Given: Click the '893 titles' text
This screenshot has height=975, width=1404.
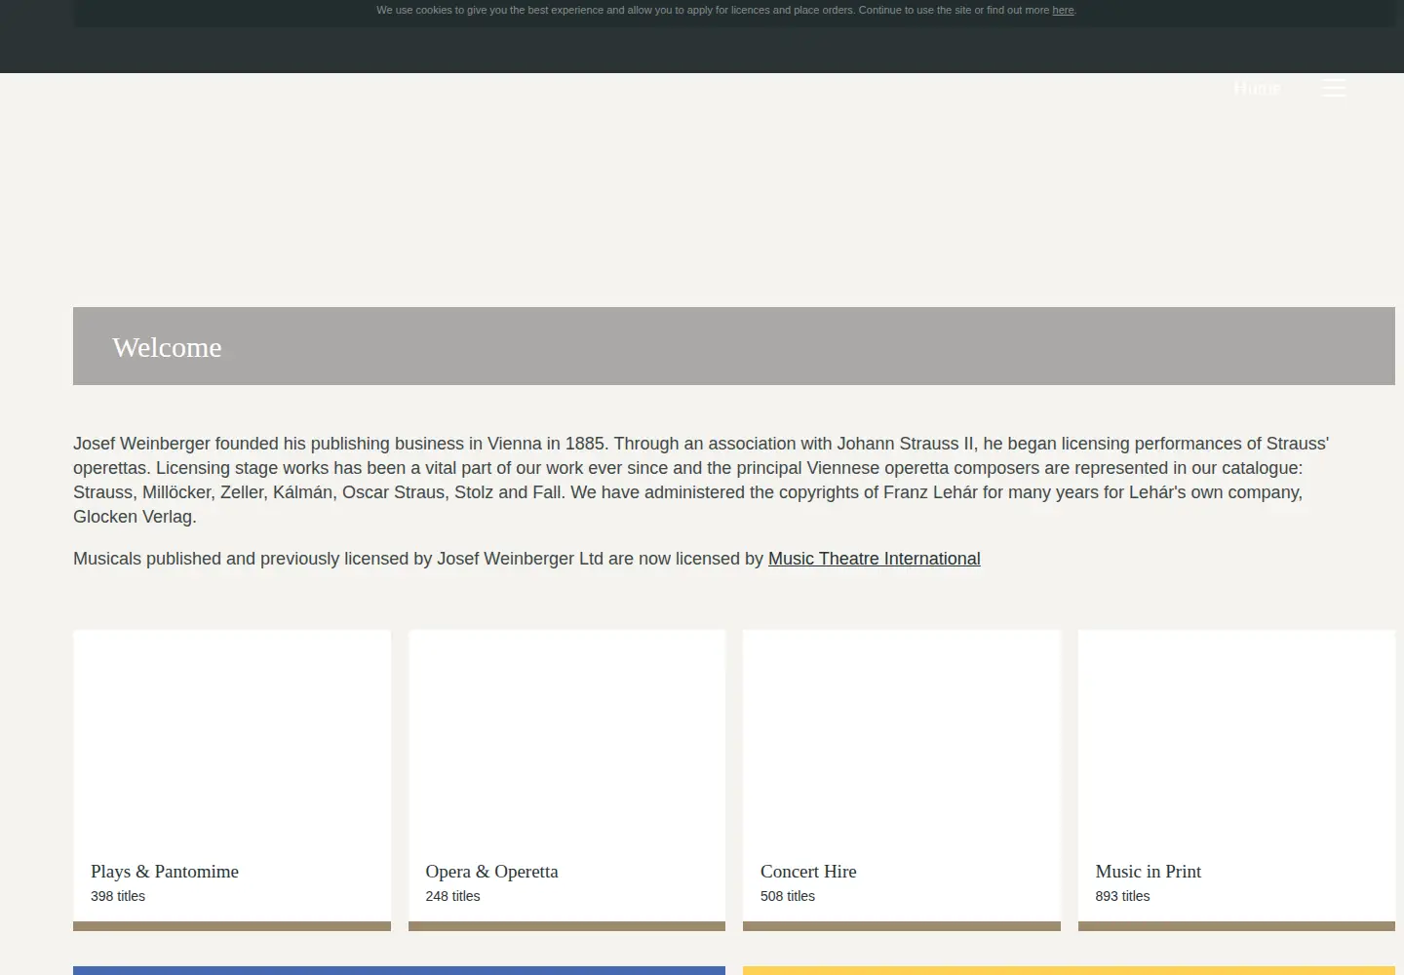Looking at the screenshot, I should [x=1122, y=896].
